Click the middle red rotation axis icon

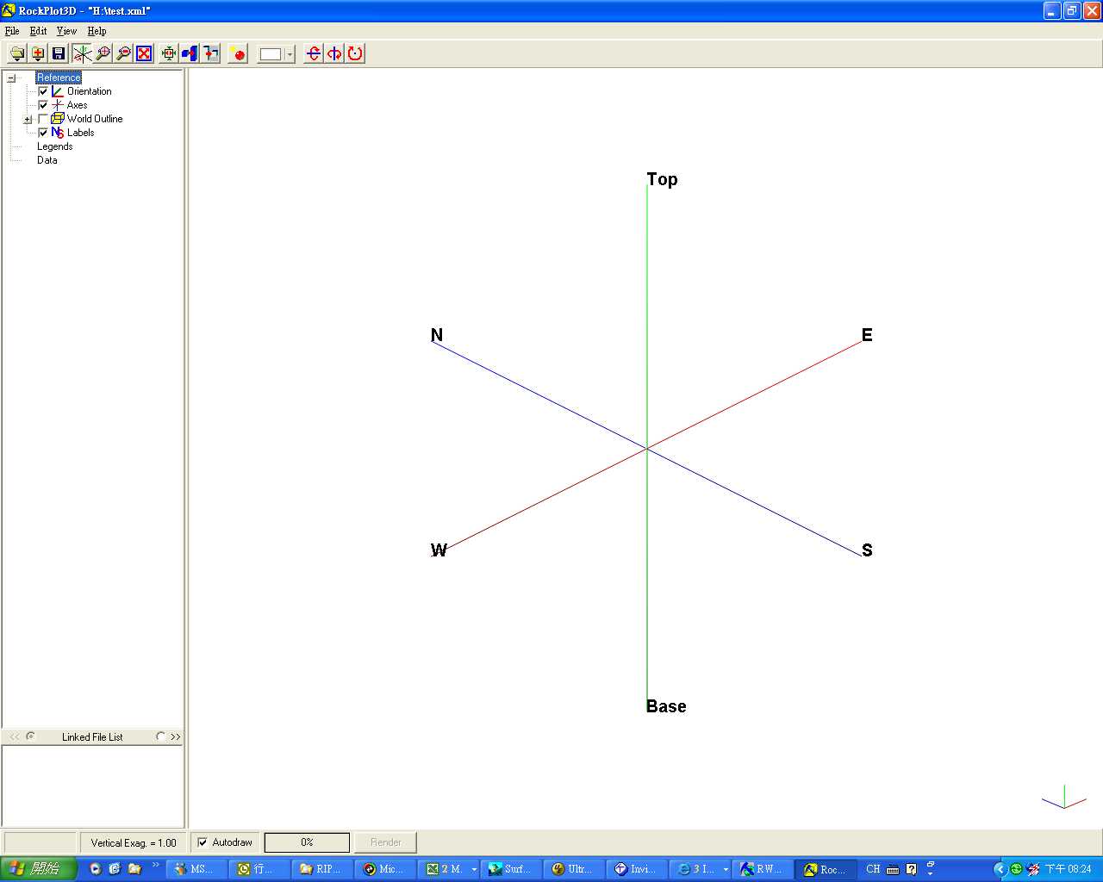click(334, 53)
